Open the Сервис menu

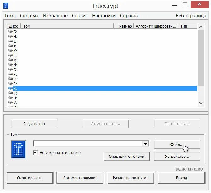[x=80, y=16]
